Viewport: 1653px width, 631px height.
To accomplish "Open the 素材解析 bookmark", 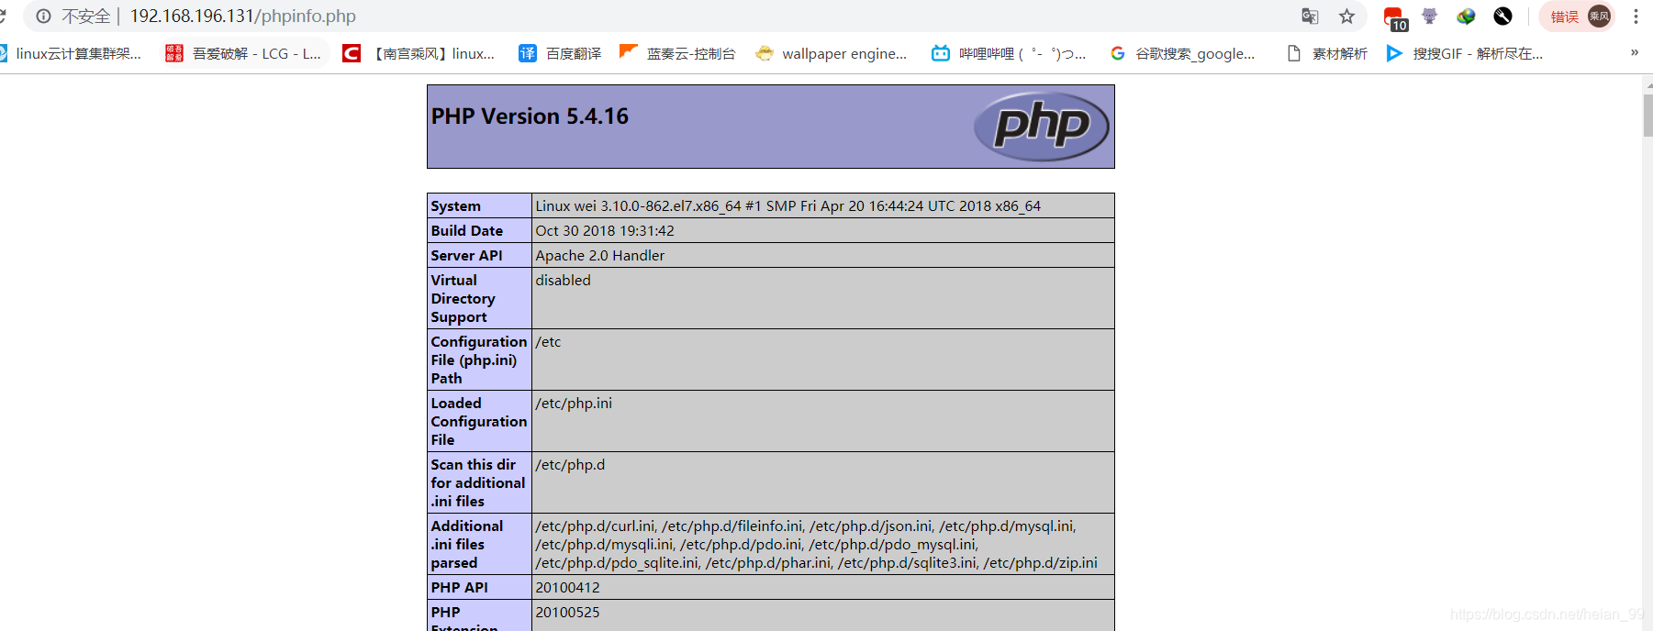I will click(x=1327, y=53).
